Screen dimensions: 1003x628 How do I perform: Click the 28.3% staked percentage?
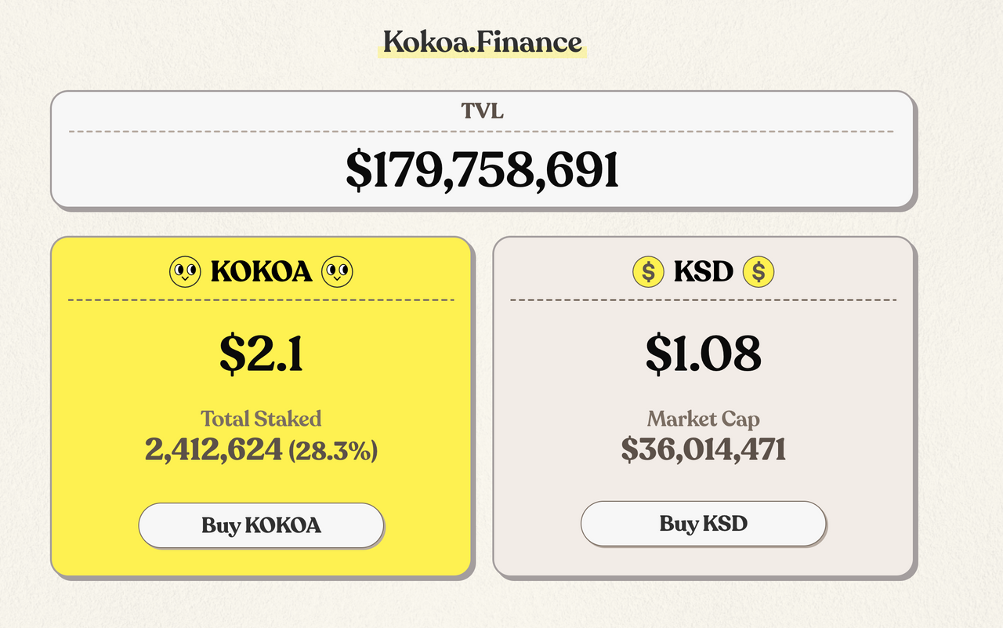(333, 451)
